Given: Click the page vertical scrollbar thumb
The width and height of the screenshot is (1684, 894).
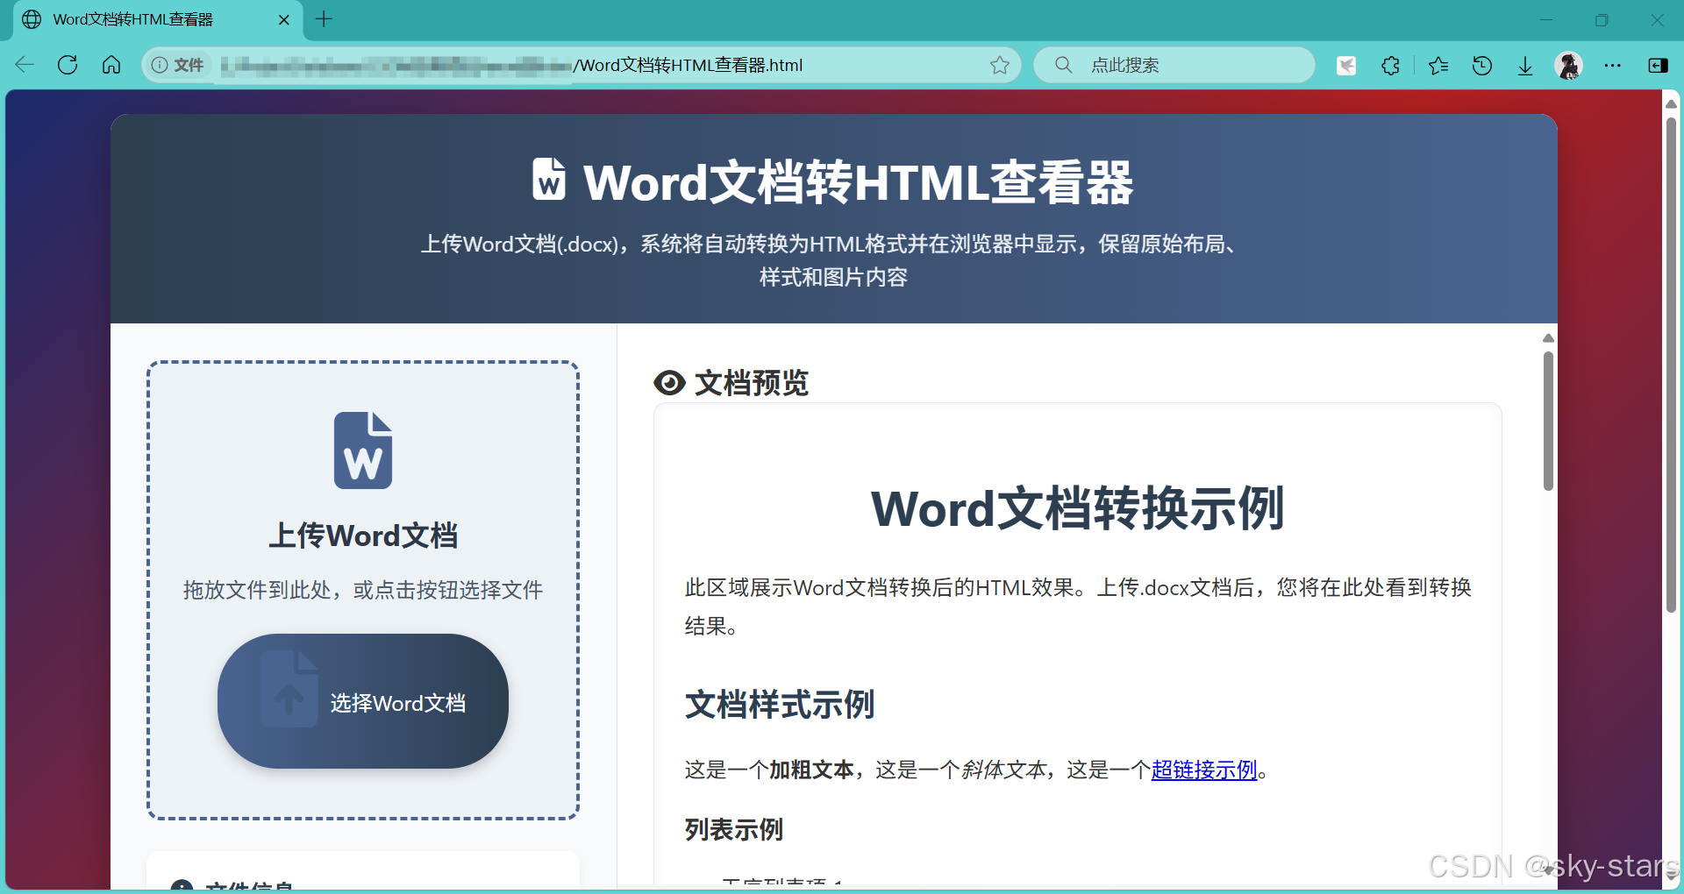Looking at the screenshot, I should click(x=1671, y=365).
